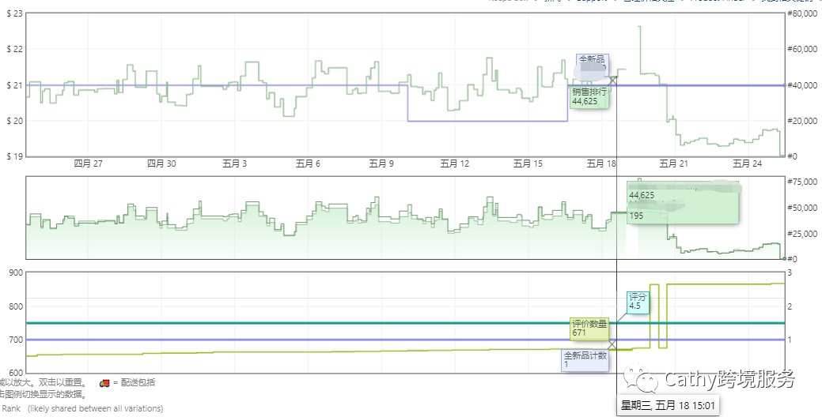Image resolution: width=822 pixels, height=417 pixels.
Task: Click the X marker on the price chart
Action: pyautogui.click(x=612, y=81)
